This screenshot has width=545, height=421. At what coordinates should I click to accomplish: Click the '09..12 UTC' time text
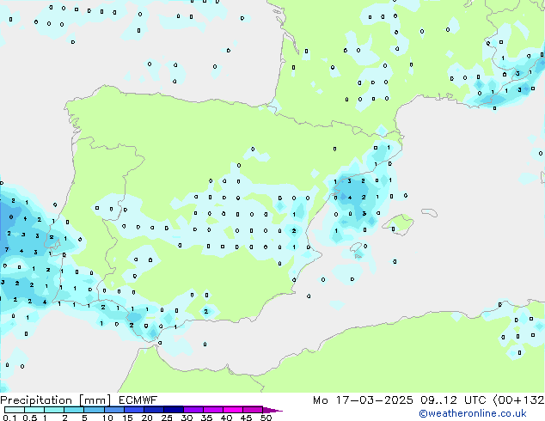(453, 400)
